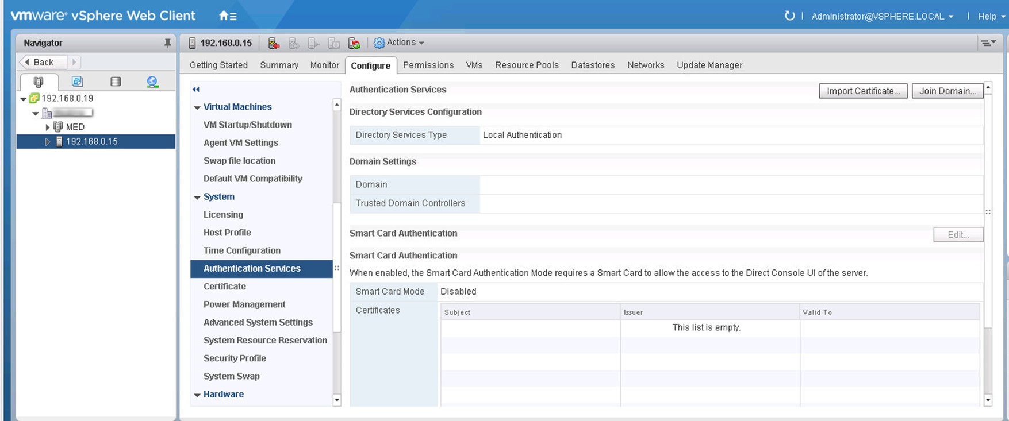The height and width of the screenshot is (421, 1009).
Task: Click the greyed Shut Down host icon
Action: tap(334, 43)
